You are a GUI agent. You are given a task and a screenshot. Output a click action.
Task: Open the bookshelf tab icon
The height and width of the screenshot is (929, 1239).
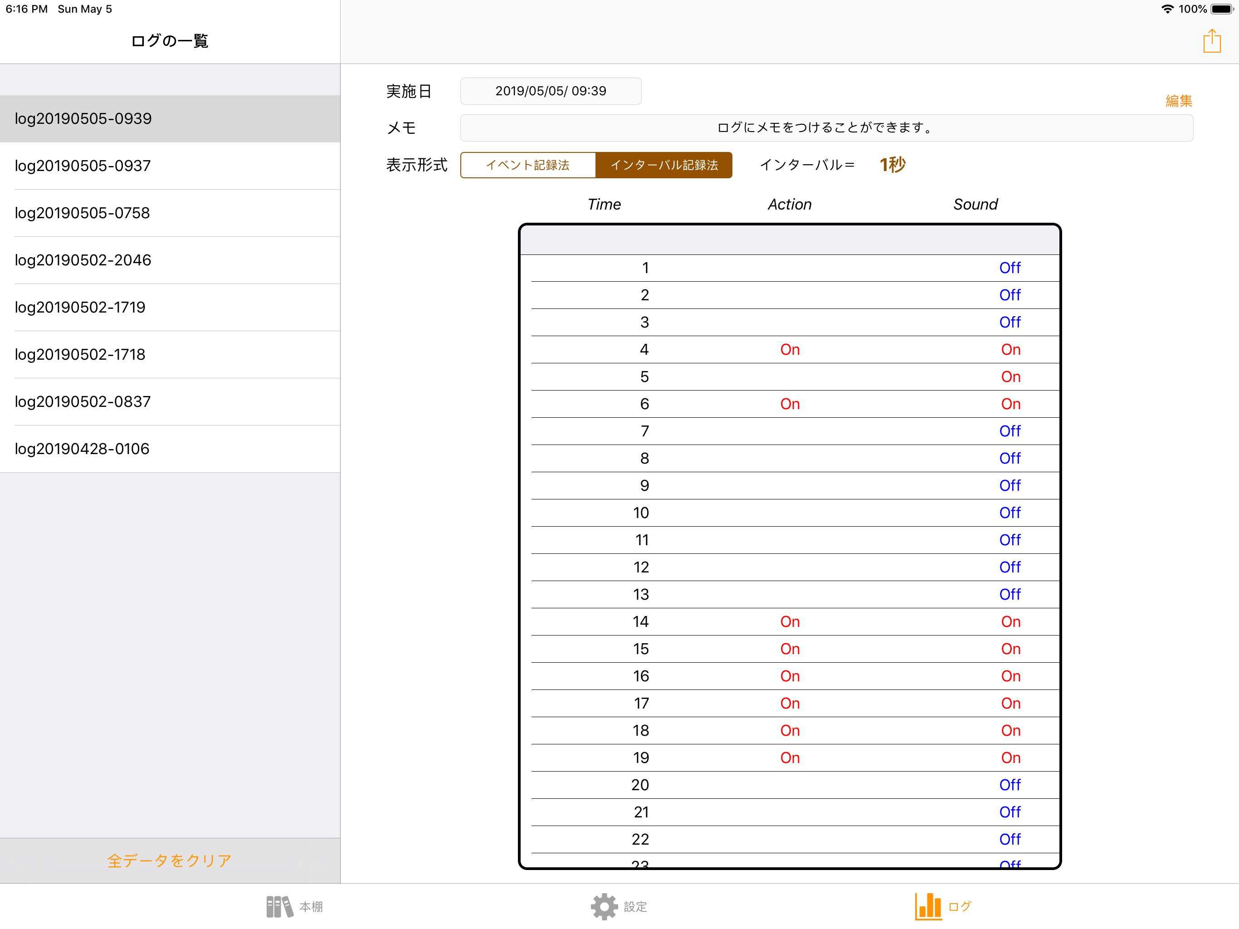pos(279,906)
